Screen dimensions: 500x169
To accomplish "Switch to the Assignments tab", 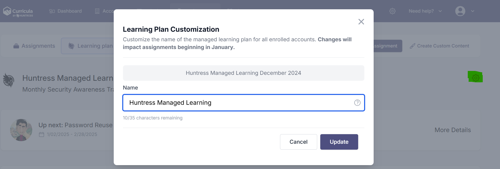I will (34, 46).
